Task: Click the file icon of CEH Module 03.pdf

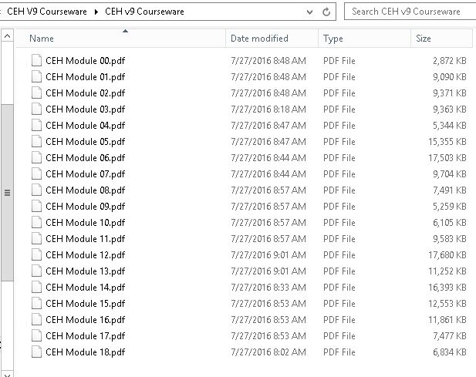Action: pos(36,109)
